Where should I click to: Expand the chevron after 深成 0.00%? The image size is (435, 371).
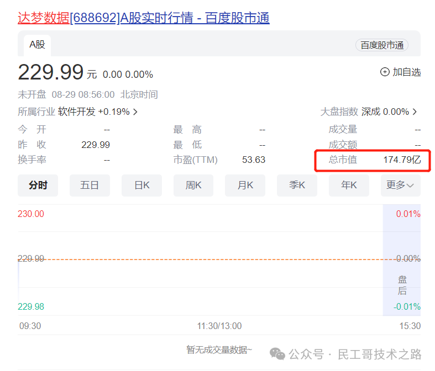coord(415,112)
